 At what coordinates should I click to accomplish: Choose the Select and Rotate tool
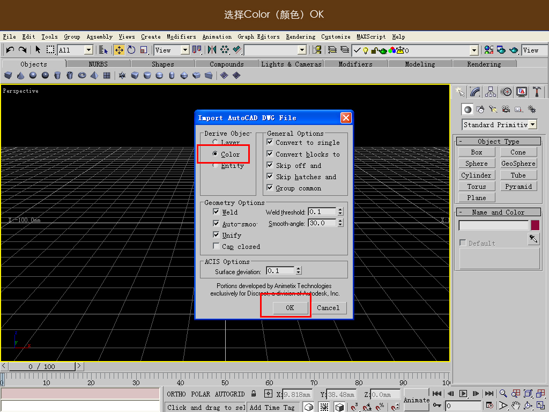coord(131,50)
